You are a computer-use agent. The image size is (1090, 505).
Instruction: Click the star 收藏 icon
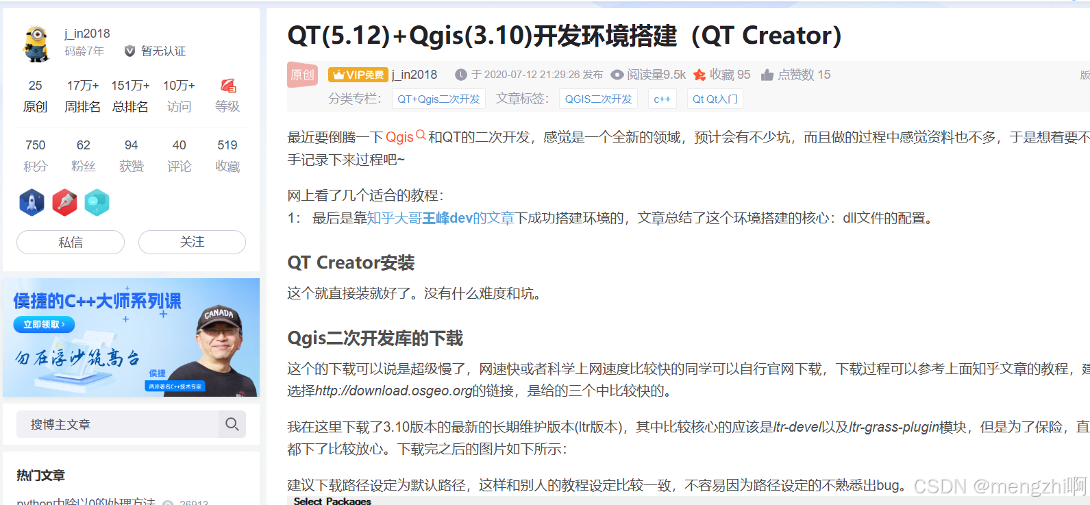[x=699, y=75]
